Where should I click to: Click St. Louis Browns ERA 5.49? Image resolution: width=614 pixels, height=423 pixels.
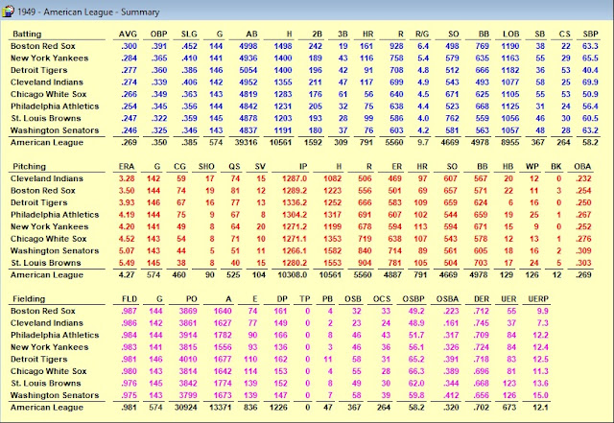pyautogui.click(x=127, y=263)
